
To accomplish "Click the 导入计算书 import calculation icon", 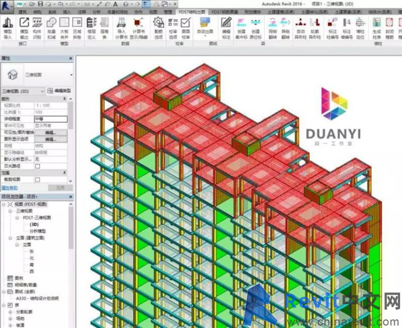I will click(x=121, y=22).
